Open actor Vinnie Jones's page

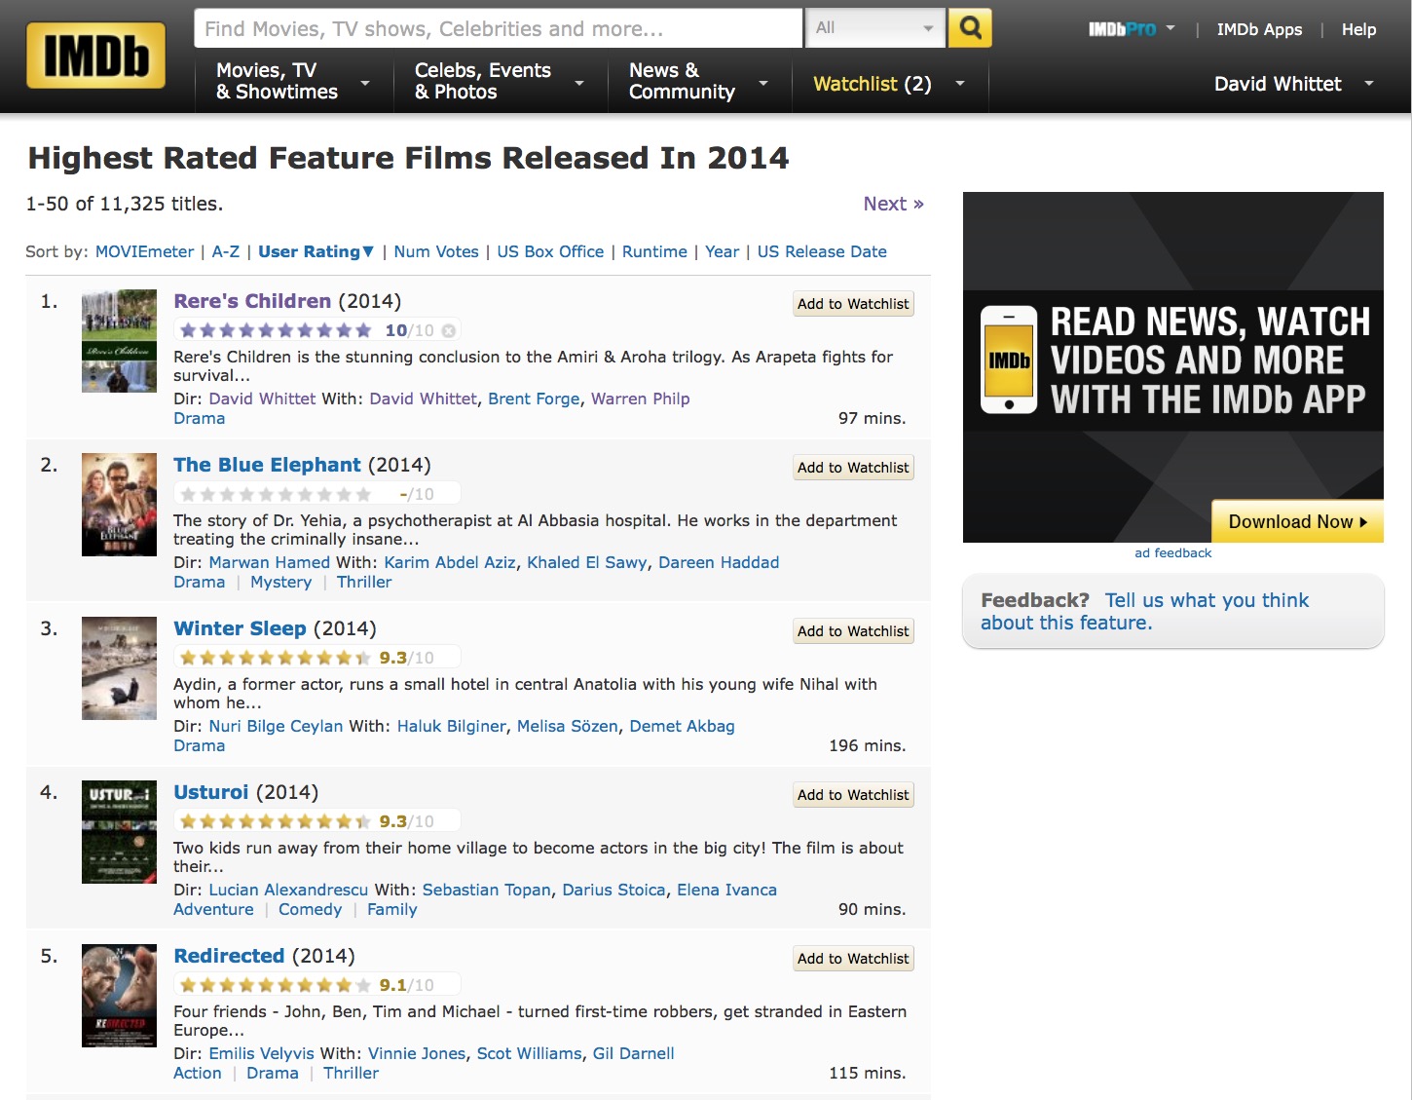point(417,1053)
